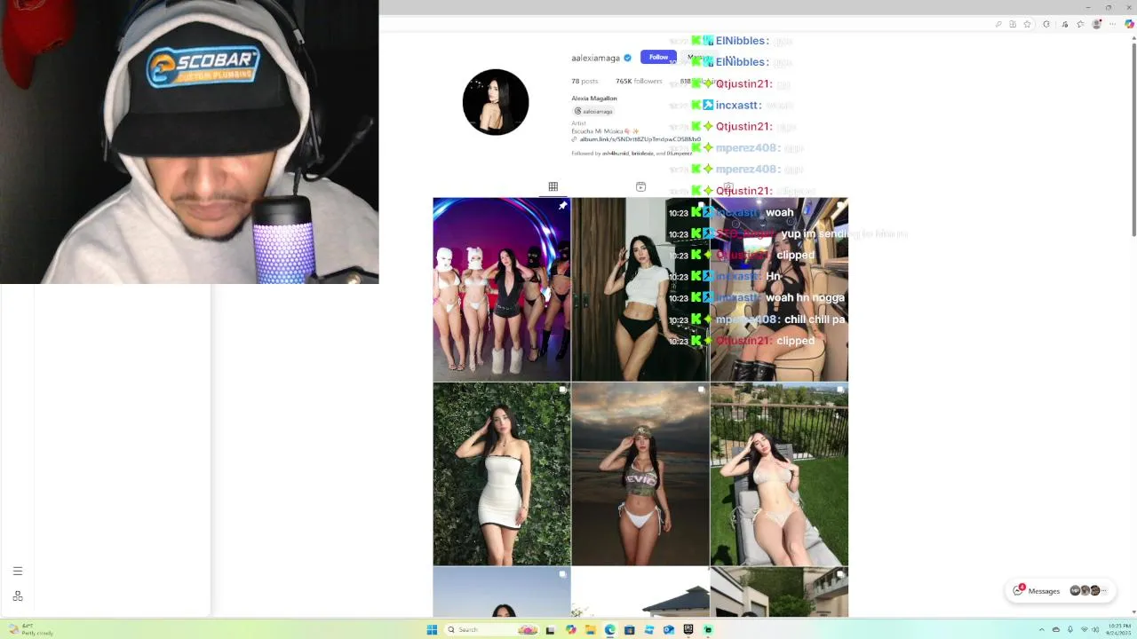Open weather widget in taskbar corner
Screen dimensions: 1137x639
pyautogui.click(x=31, y=629)
